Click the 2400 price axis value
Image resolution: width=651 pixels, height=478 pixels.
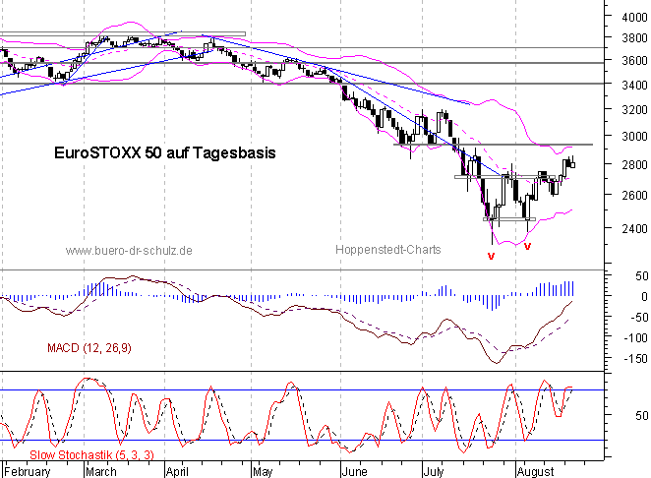[x=634, y=228]
